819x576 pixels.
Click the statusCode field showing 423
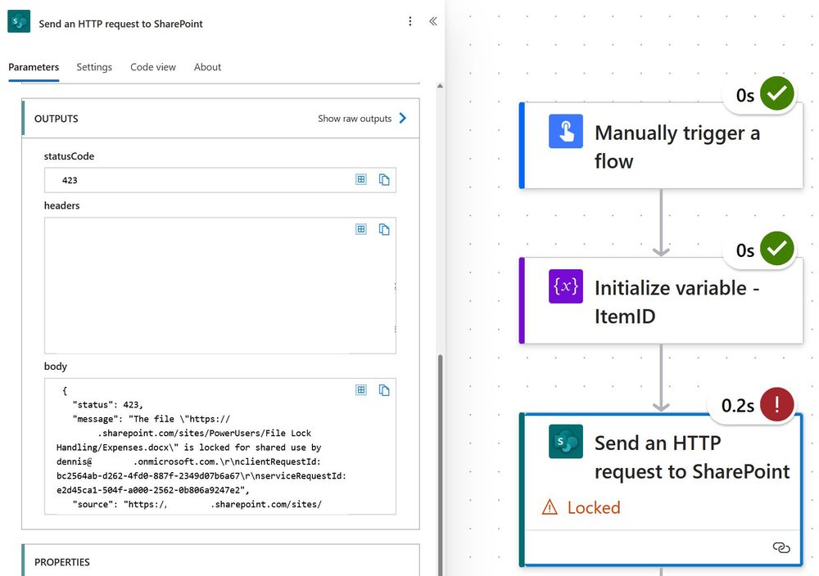219,180
